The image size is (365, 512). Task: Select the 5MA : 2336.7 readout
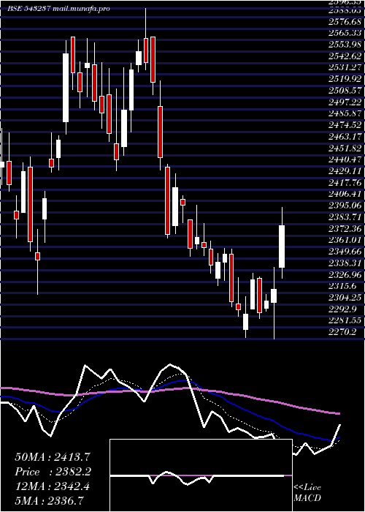[49, 501]
